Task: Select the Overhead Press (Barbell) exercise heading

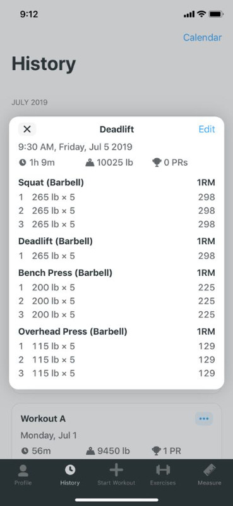Action: (x=73, y=331)
